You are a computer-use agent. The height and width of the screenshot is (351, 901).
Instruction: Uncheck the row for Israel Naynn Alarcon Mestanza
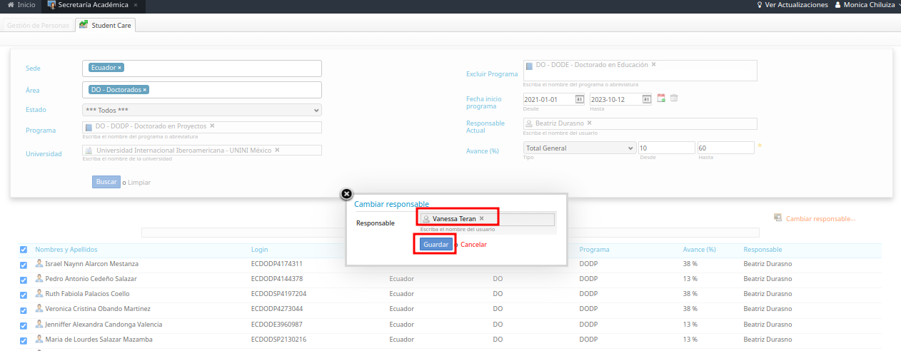(x=24, y=265)
